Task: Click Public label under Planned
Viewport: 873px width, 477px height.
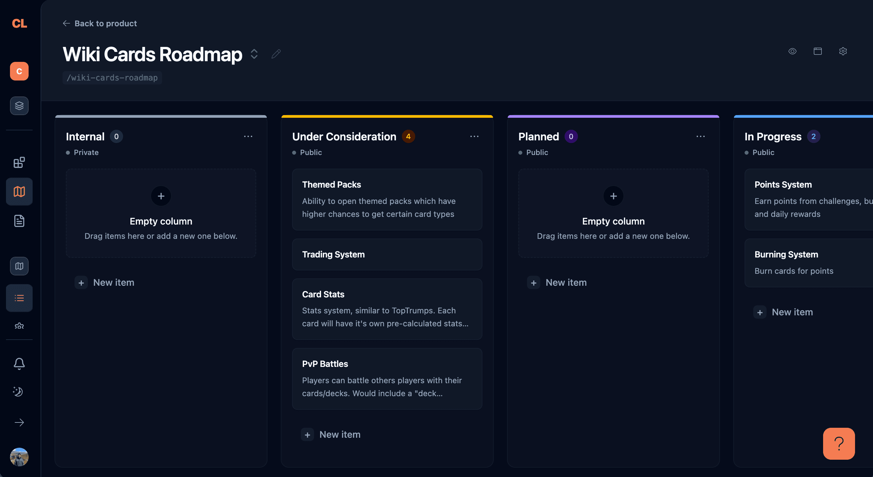Action: (537, 152)
